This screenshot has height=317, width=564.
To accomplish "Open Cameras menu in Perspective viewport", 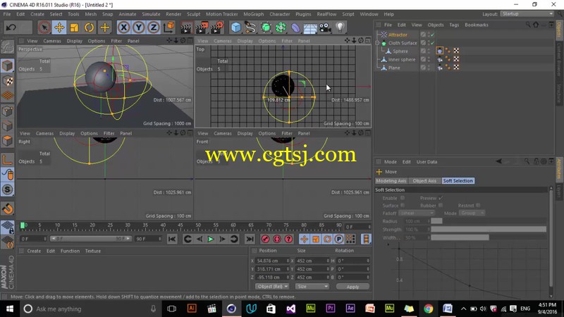I will 52,41.
